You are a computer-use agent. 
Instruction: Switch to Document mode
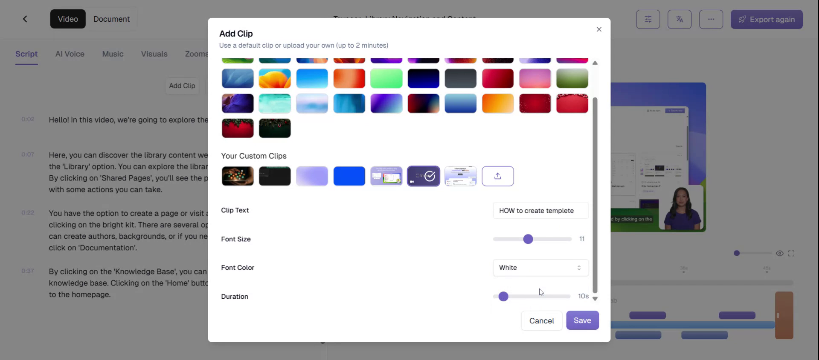pyautogui.click(x=111, y=19)
